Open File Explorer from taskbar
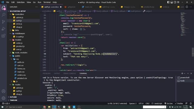The height and width of the screenshot is (109, 194). coord(49,107)
